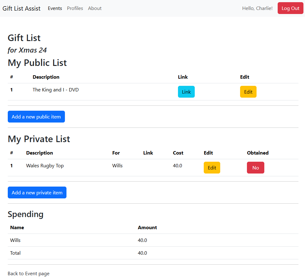Click the 'Obtained' column header
The height and width of the screenshot is (278, 305).
[257, 153]
